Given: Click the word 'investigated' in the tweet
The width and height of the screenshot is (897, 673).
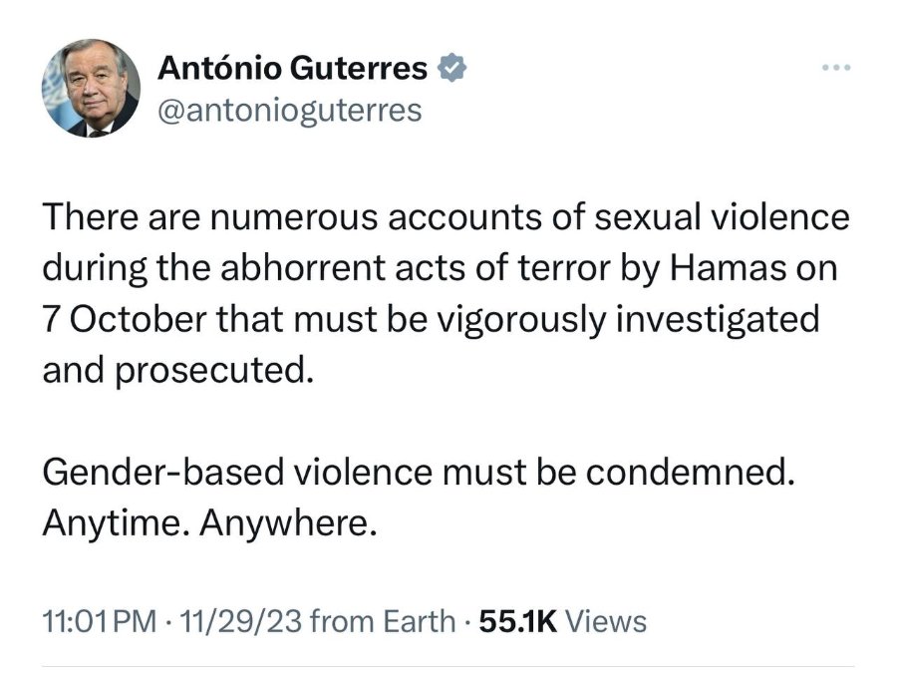Looking at the screenshot, I should pos(718,319).
